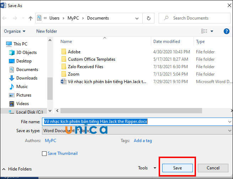
Task: Sort by the Date modified column header
Action: click(x=166, y=42)
